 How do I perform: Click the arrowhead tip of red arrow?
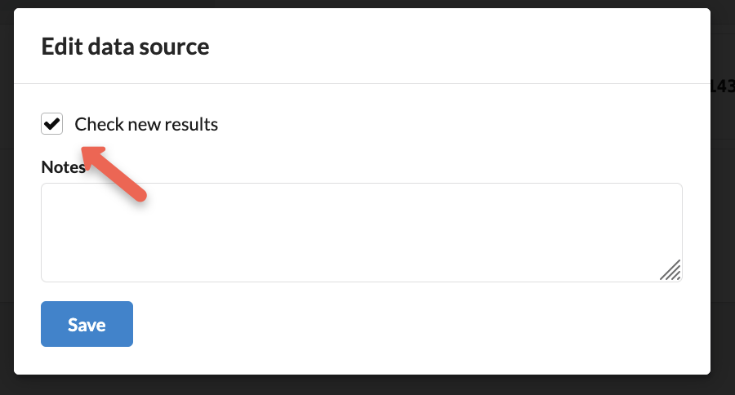pos(87,152)
